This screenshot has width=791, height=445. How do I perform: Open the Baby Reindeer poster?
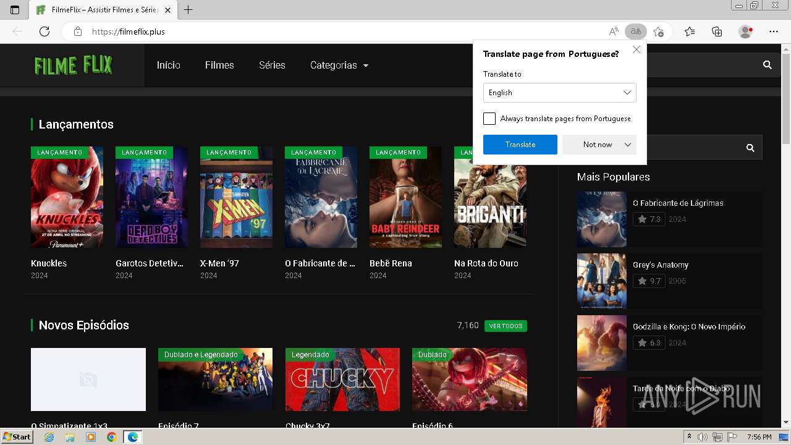(x=405, y=197)
